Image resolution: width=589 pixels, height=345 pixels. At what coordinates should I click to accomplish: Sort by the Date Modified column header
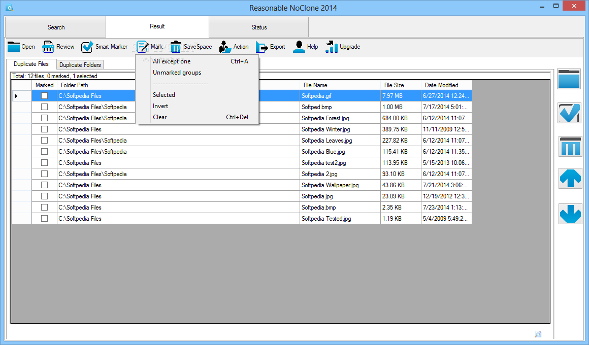(447, 85)
